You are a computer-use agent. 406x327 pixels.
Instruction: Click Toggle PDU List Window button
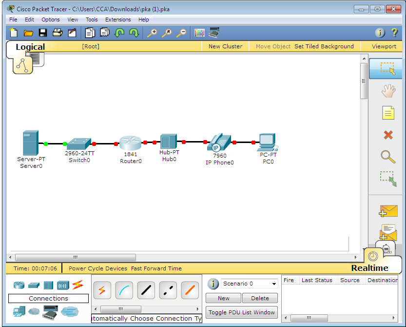(242, 312)
